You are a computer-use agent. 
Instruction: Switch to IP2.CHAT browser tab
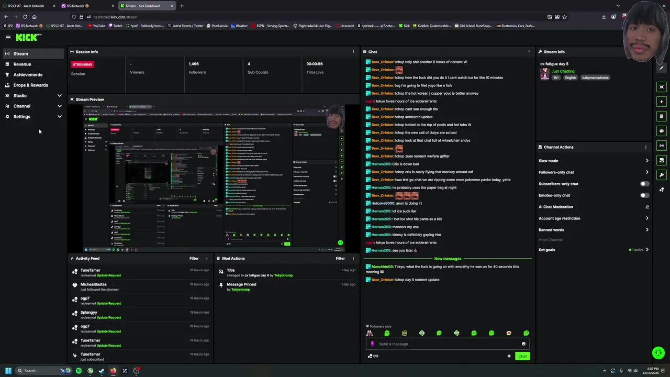[29, 6]
